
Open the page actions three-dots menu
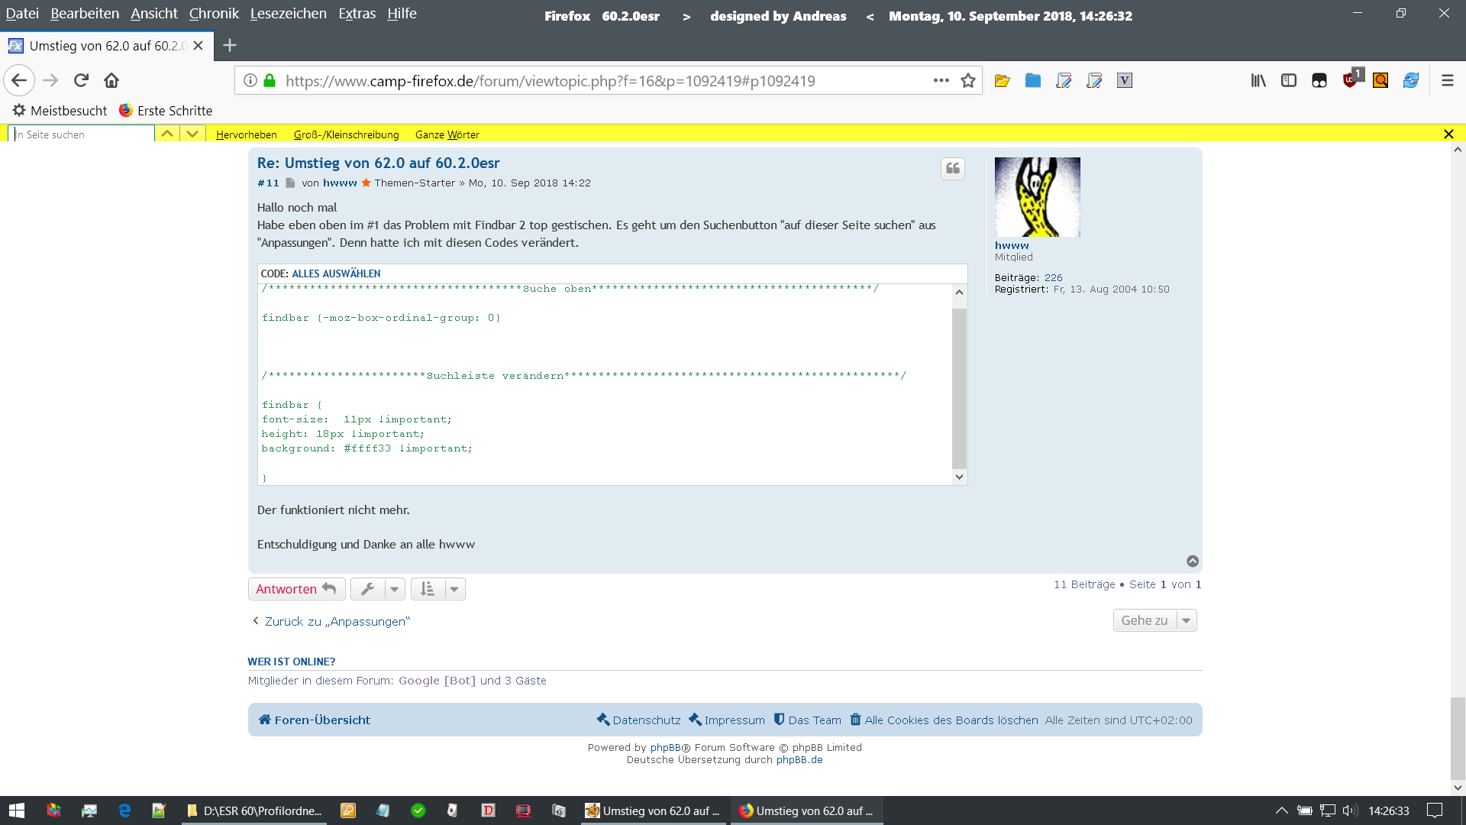click(941, 80)
